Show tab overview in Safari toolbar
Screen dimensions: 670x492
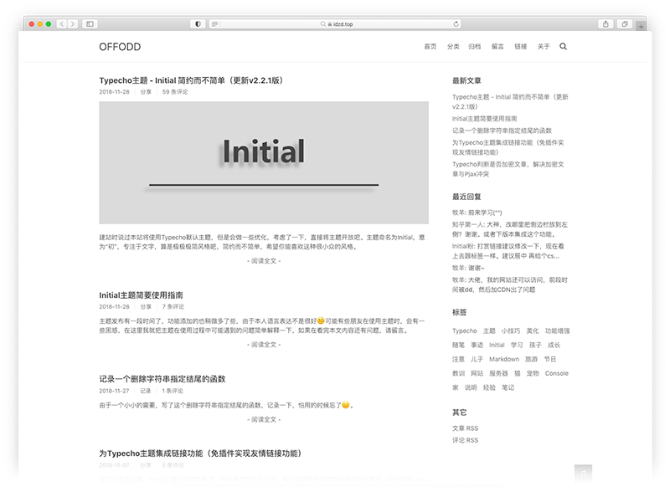(625, 24)
